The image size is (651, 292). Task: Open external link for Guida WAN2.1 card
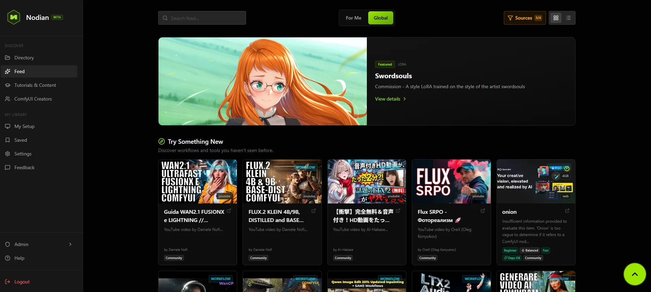(229, 211)
